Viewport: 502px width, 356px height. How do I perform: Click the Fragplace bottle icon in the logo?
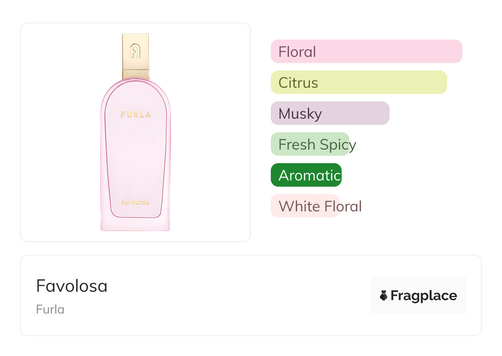[384, 295]
